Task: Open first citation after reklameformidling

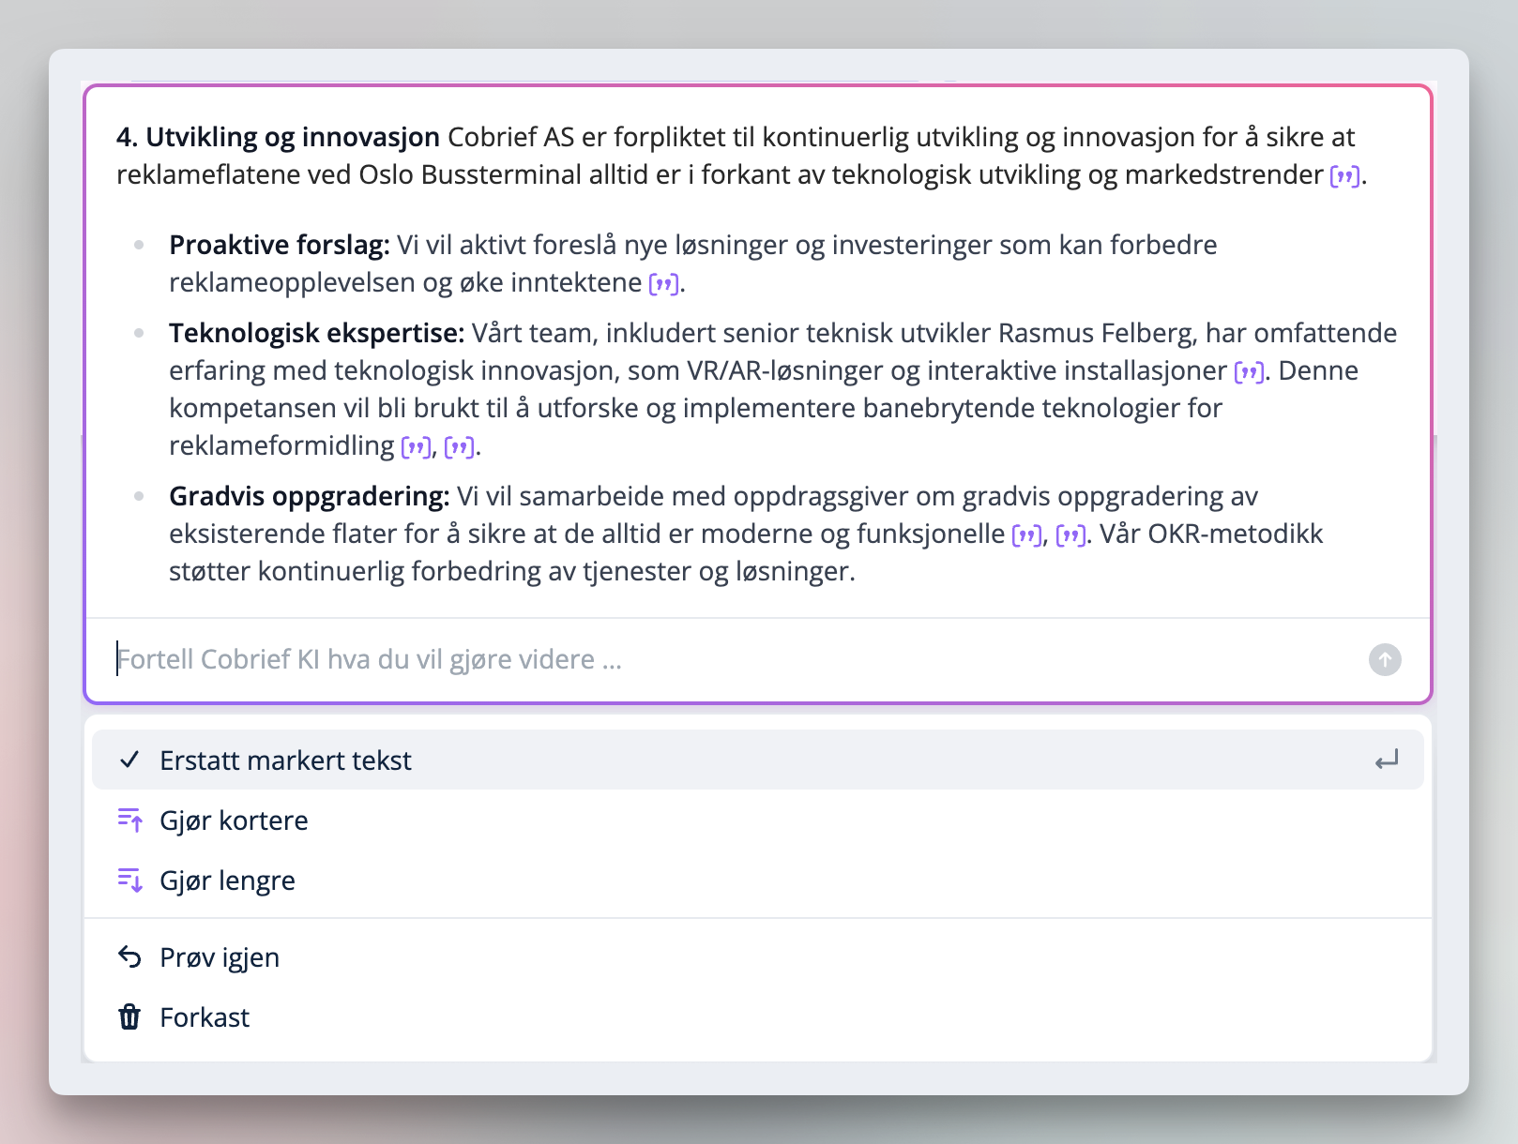Action: (x=416, y=446)
